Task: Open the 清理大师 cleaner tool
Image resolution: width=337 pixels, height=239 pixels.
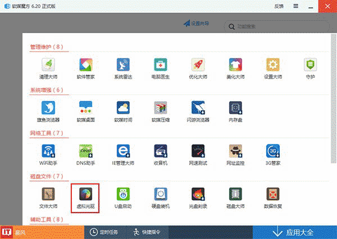Action: (x=48, y=69)
